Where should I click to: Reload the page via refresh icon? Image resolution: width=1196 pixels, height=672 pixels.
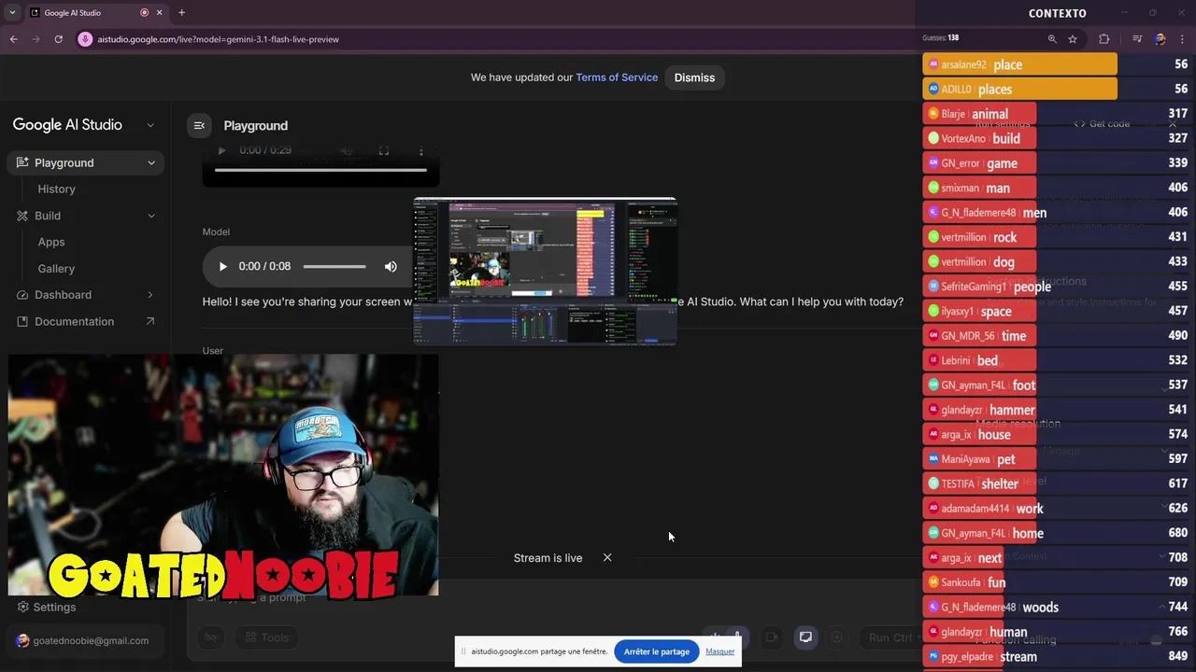tap(58, 39)
